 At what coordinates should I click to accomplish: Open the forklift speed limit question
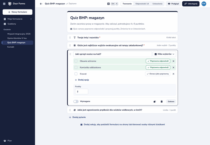tap(122, 110)
